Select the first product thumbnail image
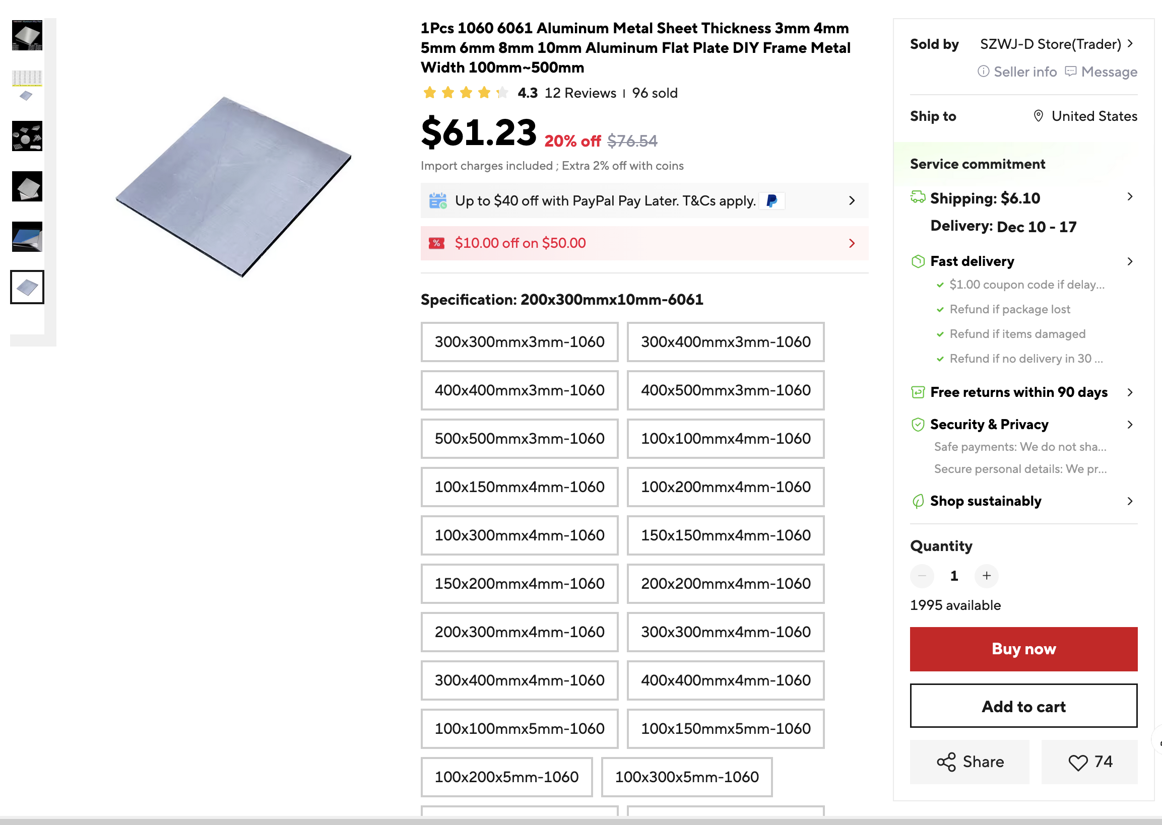Viewport: 1162px width, 825px height. 27,36
